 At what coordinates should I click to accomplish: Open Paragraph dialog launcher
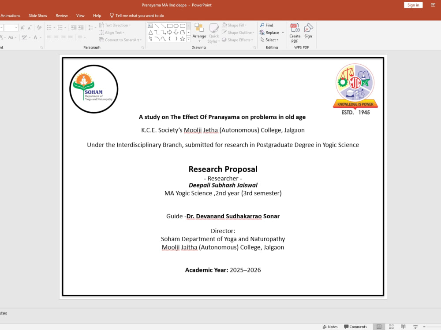click(x=142, y=48)
